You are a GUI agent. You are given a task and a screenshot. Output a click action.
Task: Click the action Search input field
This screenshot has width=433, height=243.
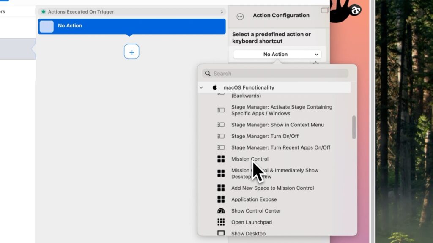(x=275, y=74)
